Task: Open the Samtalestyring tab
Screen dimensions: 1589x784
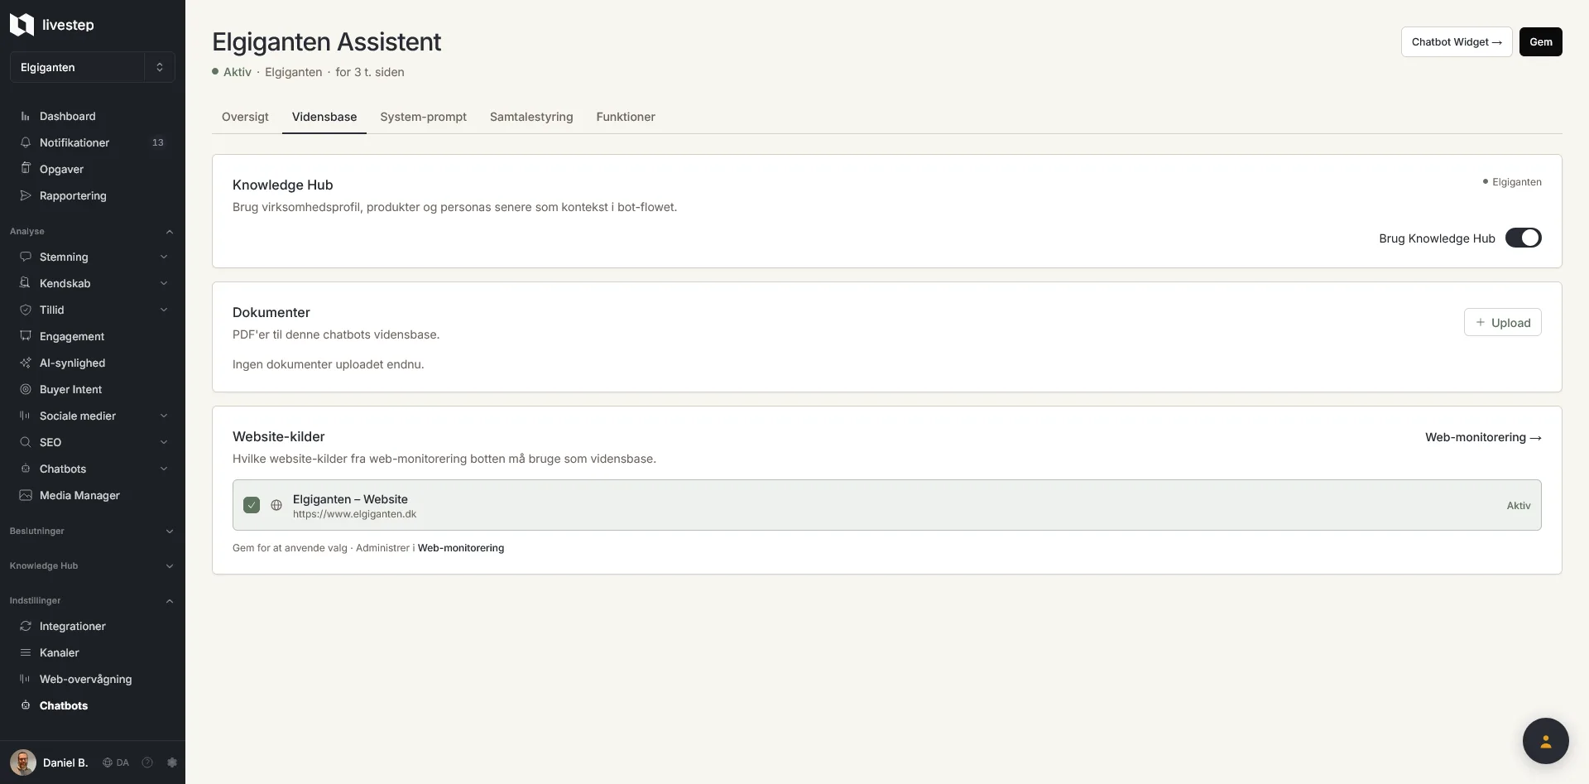Action: pos(531,117)
